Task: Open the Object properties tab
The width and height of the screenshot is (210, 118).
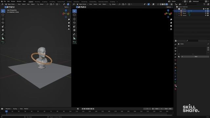Action: click(x=175, y=68)
